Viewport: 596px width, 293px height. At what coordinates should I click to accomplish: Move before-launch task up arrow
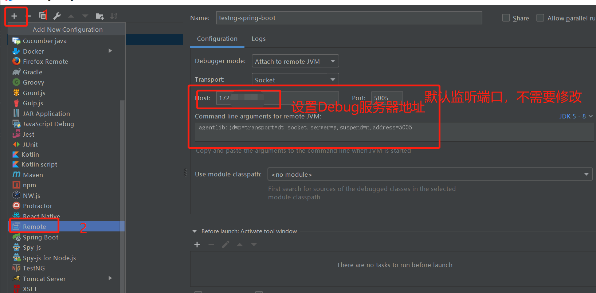coord(240,245)
